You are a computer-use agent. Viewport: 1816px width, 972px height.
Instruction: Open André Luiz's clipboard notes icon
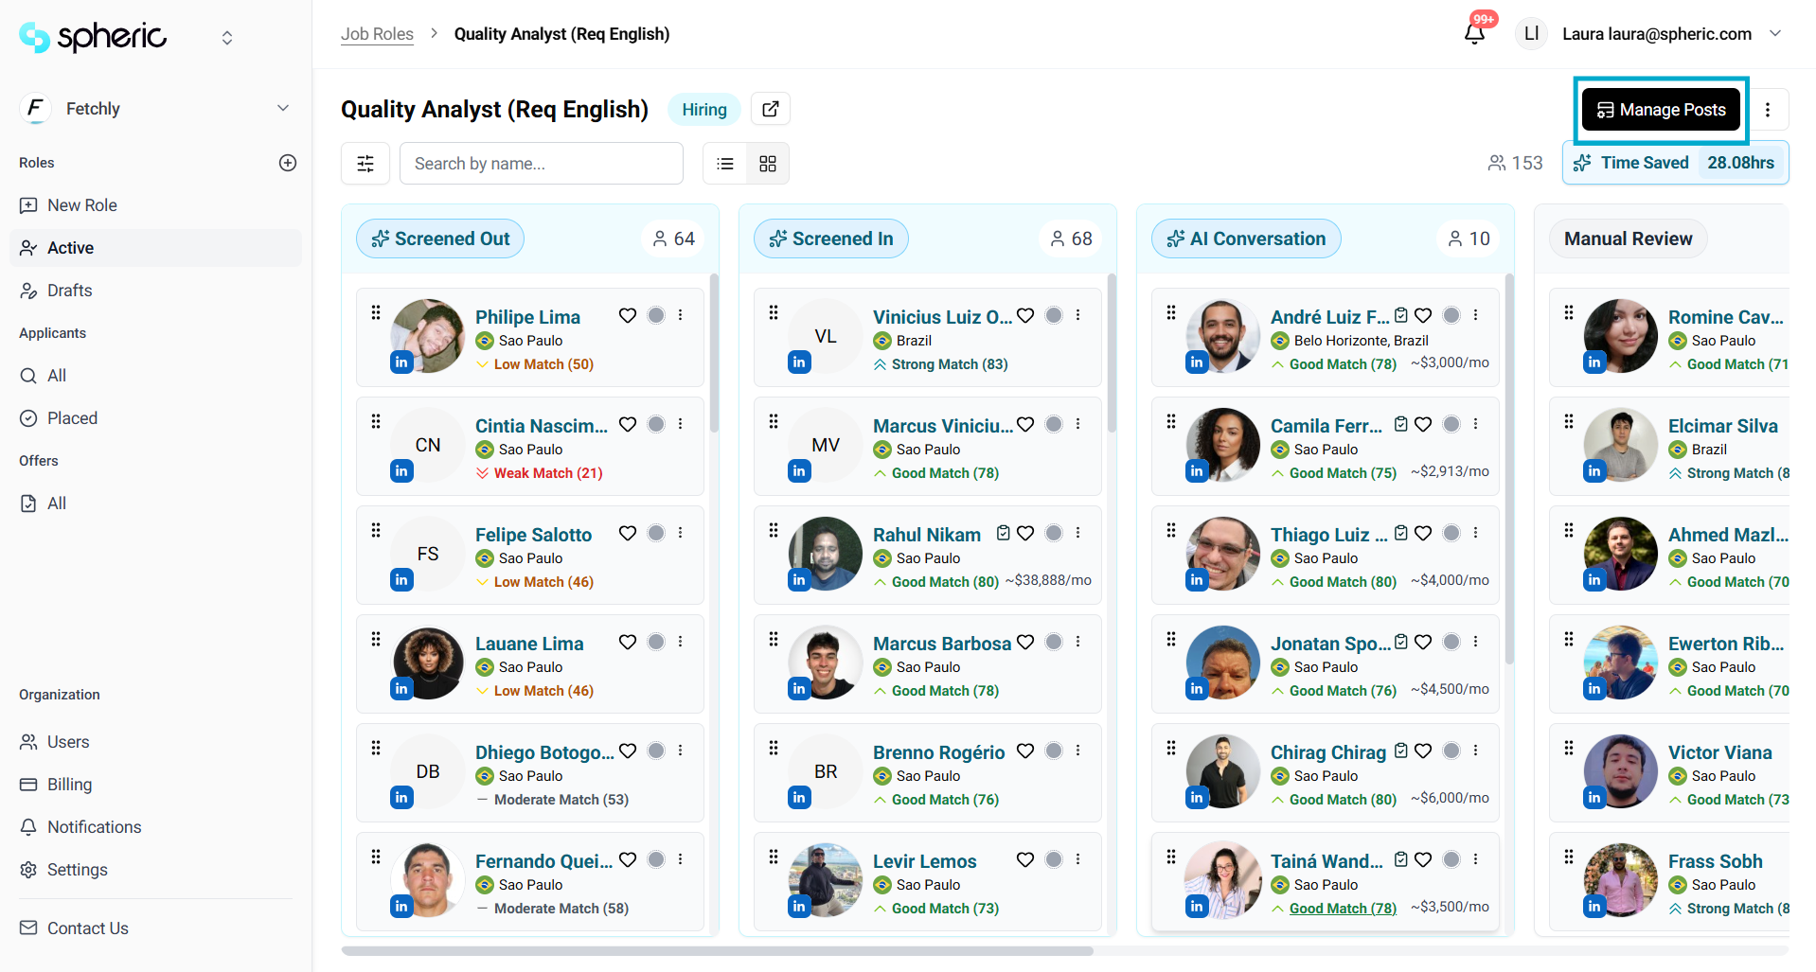pos(1401,315)
